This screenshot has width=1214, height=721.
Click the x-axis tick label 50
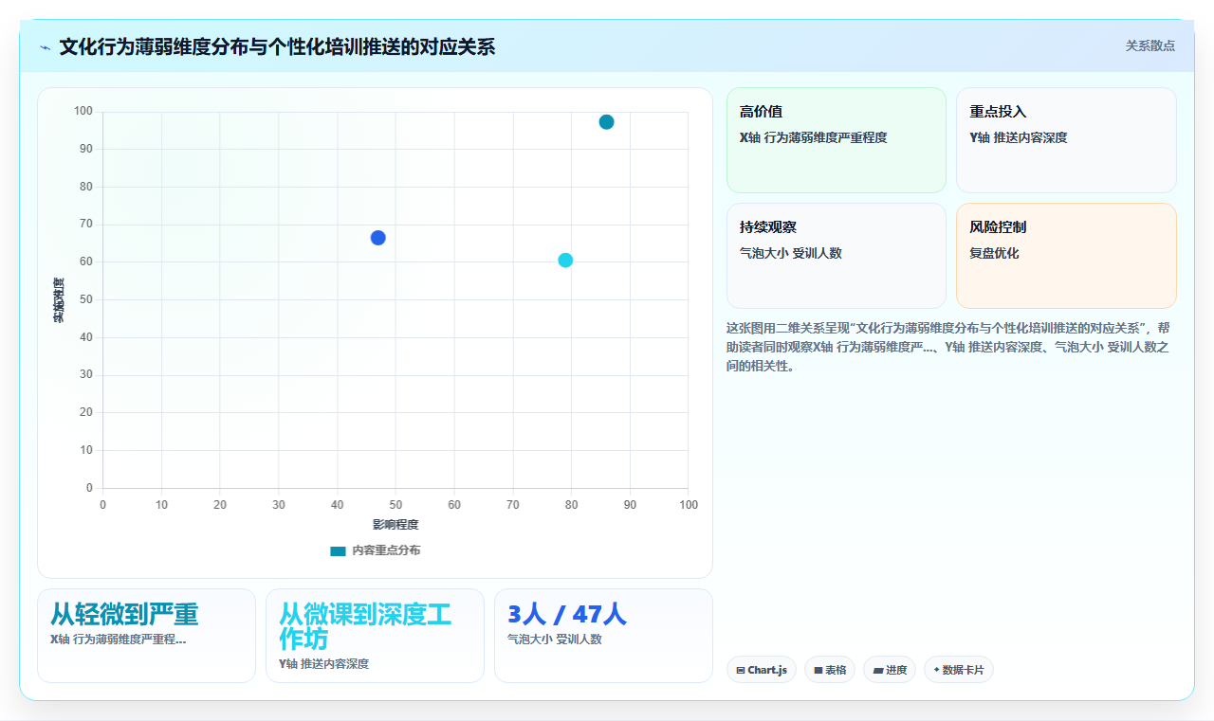point(395,505)
